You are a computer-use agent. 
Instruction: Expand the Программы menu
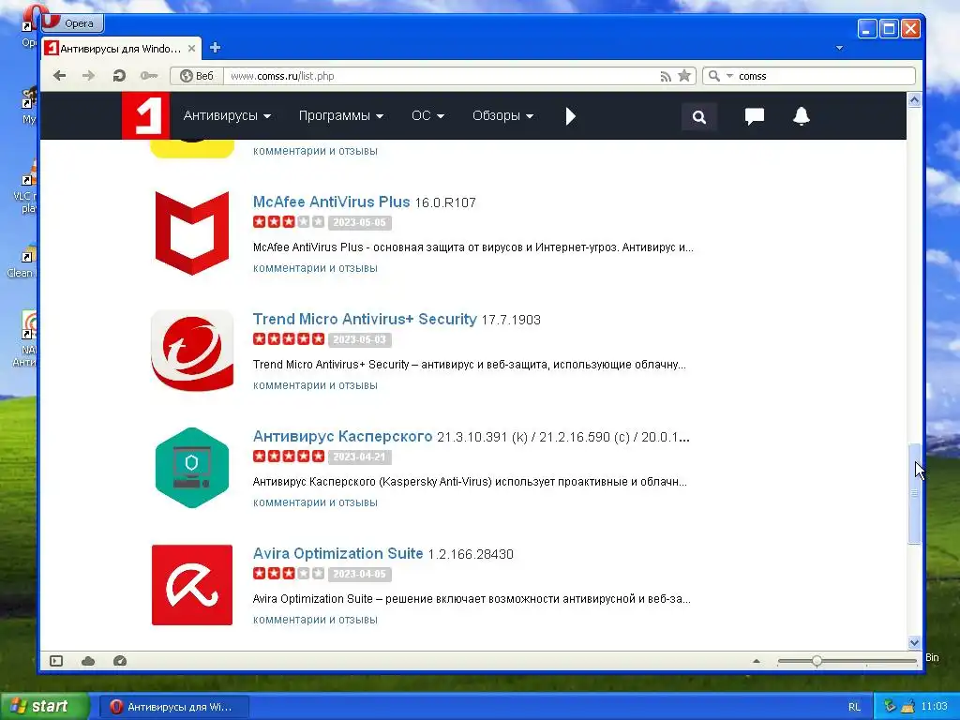pyautogui.click(x=341, y=115)
